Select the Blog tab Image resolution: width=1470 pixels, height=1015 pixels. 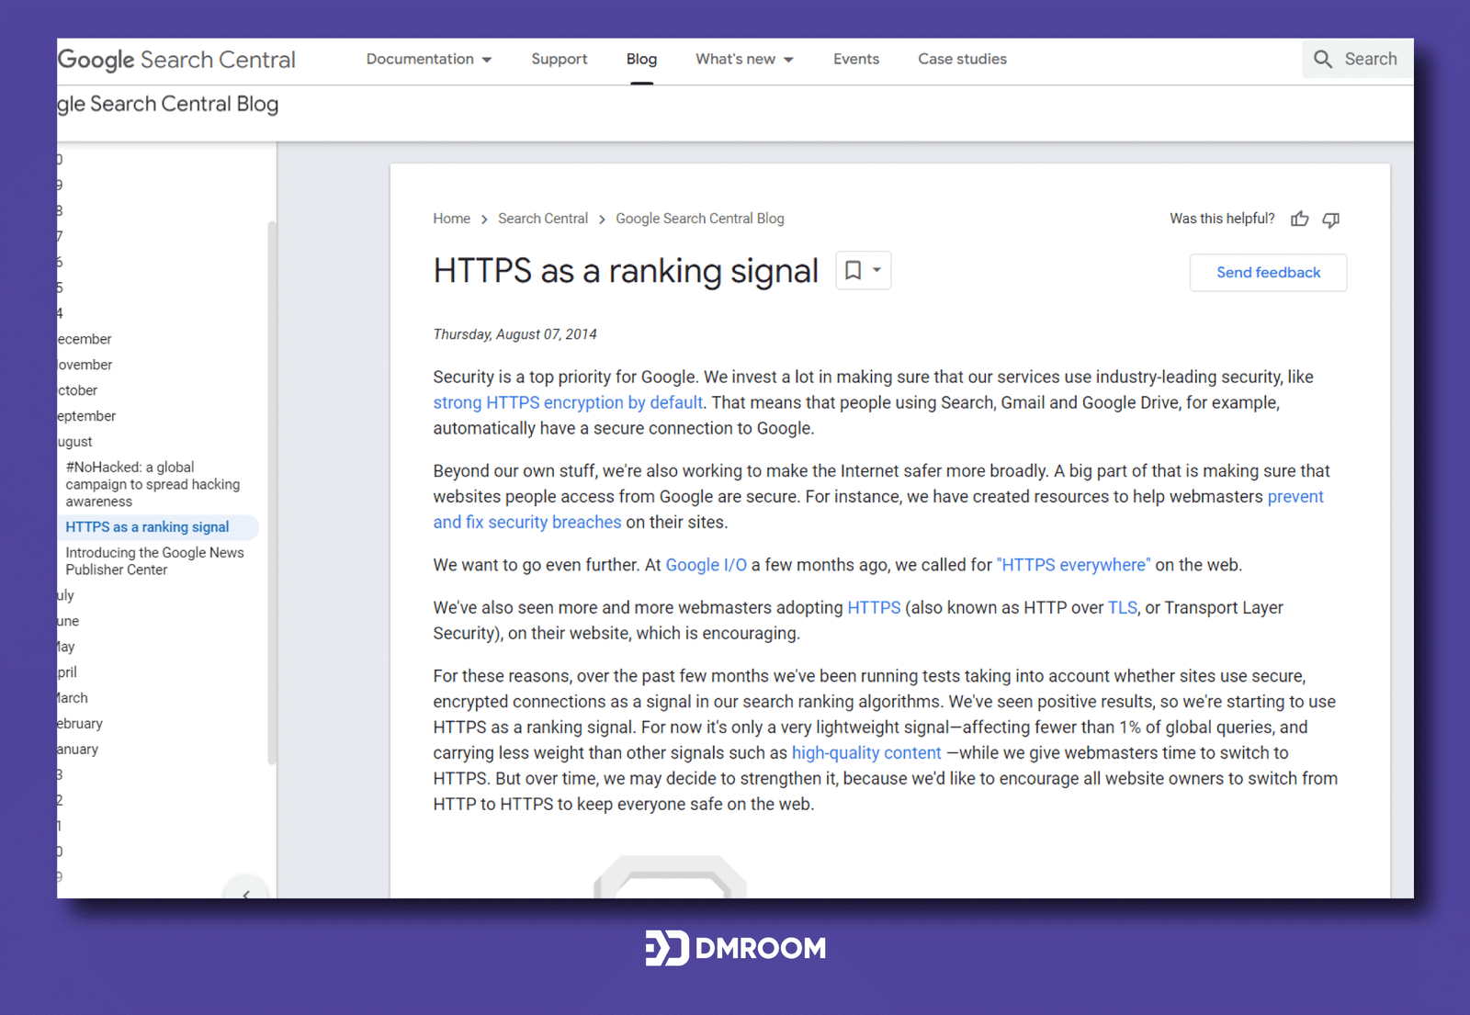(641, 59)
